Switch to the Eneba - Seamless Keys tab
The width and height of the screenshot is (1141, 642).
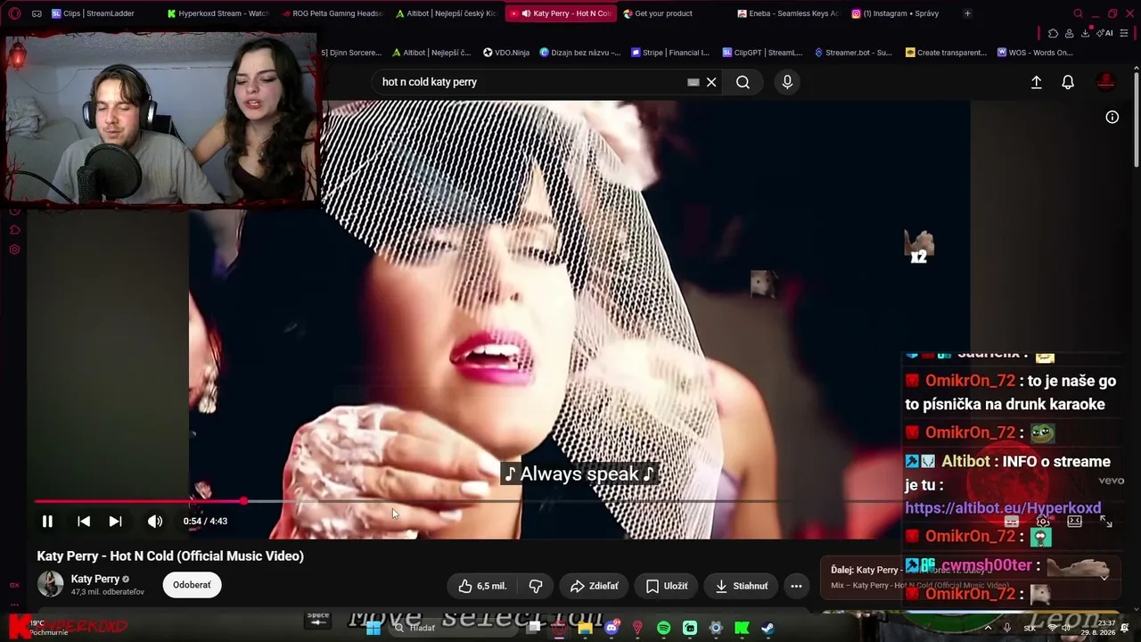[x=788, y=13]
